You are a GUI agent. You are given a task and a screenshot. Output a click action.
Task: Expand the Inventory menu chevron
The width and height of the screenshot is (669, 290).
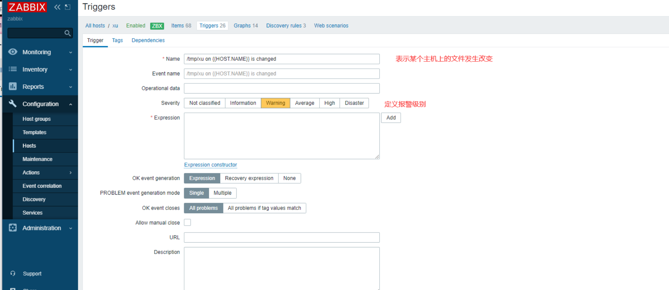[71, 69]
